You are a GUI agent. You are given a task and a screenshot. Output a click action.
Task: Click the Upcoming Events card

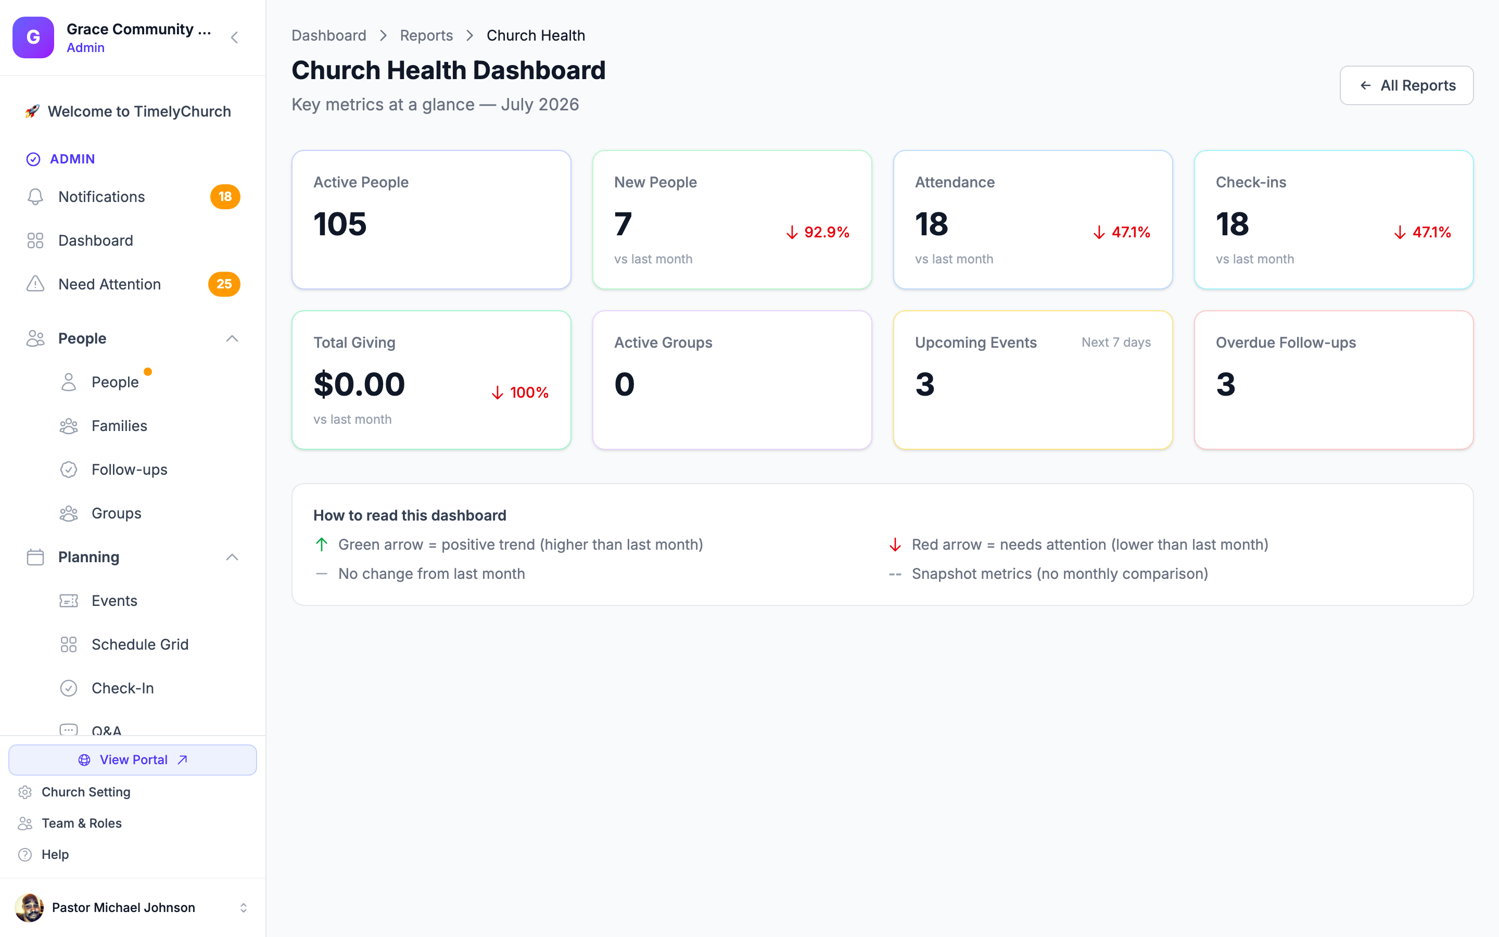1033,380
